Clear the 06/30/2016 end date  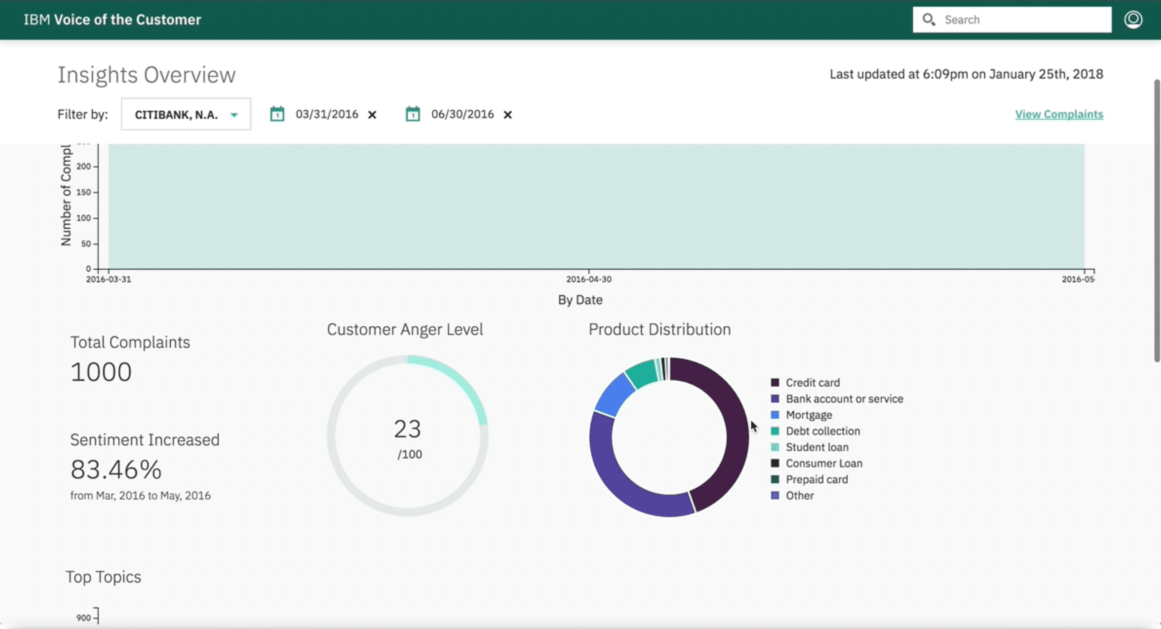pyautogui.click(x=508, y=115)
